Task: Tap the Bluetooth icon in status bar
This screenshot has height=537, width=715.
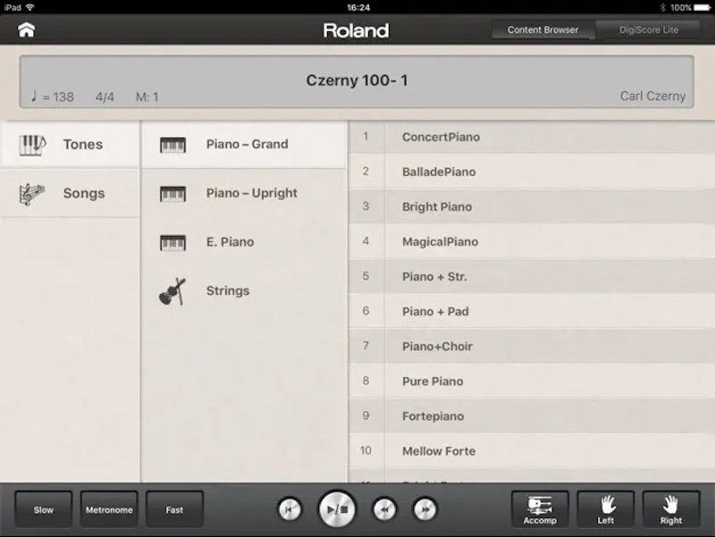Action: pyautogui.click(x=662, y=7)
